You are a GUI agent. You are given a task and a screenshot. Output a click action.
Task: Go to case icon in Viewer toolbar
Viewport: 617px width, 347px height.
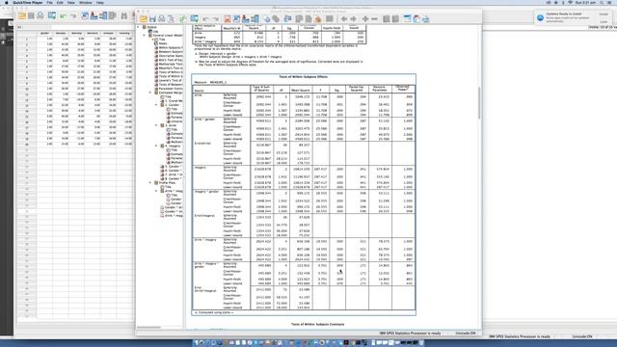point(236,19)
